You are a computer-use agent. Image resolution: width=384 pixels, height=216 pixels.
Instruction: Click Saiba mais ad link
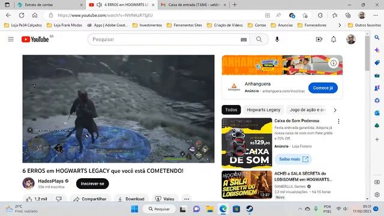293,159
